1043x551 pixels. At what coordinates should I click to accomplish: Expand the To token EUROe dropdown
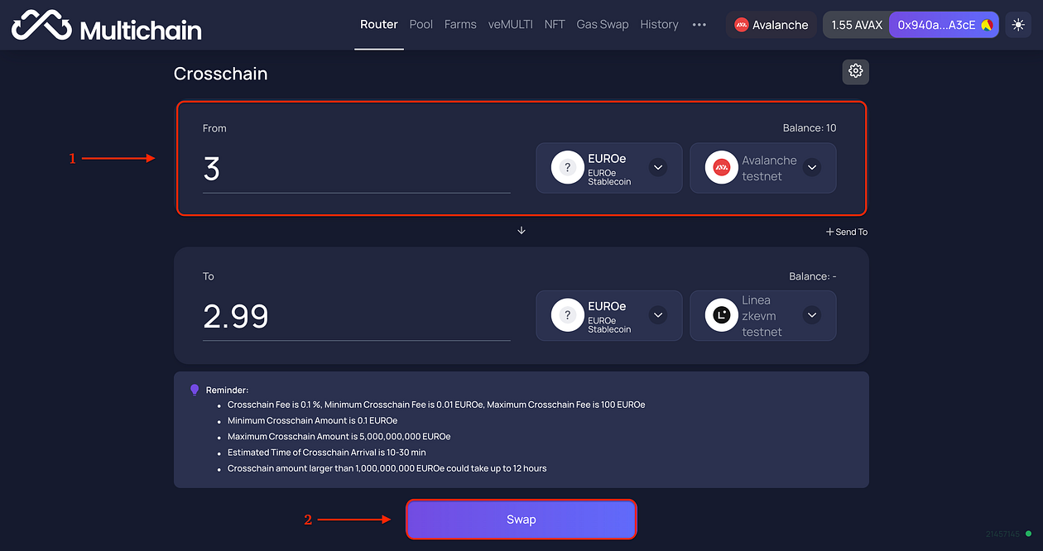pyautogui.click(x=658, y=315)
